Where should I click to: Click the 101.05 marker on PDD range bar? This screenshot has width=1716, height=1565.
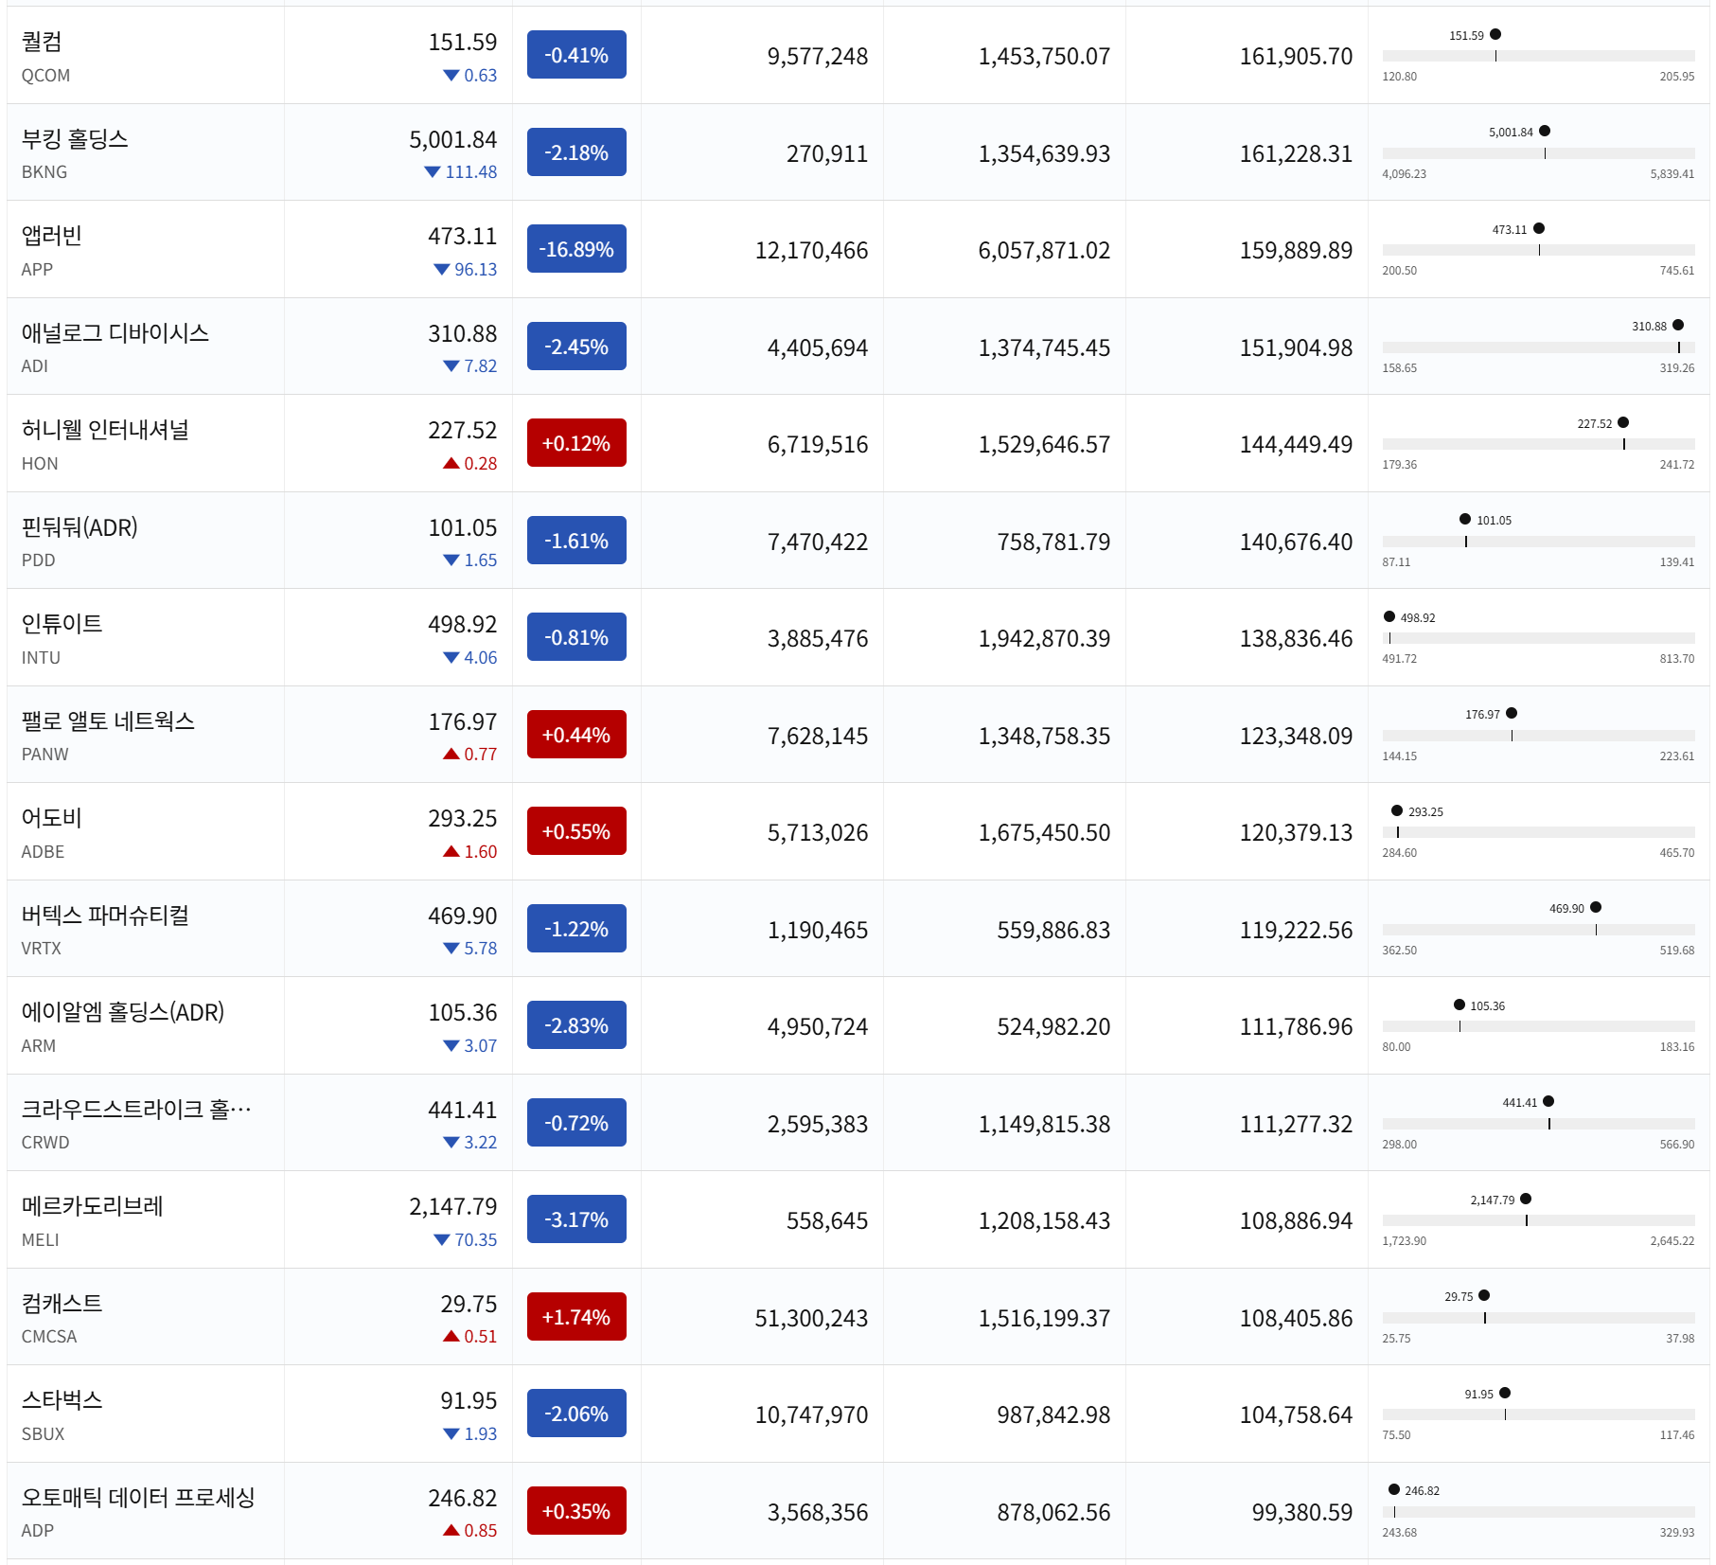point(1465,519)
